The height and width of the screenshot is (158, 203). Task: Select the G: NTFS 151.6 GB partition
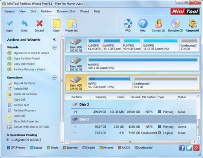click(x=161, y=44)
